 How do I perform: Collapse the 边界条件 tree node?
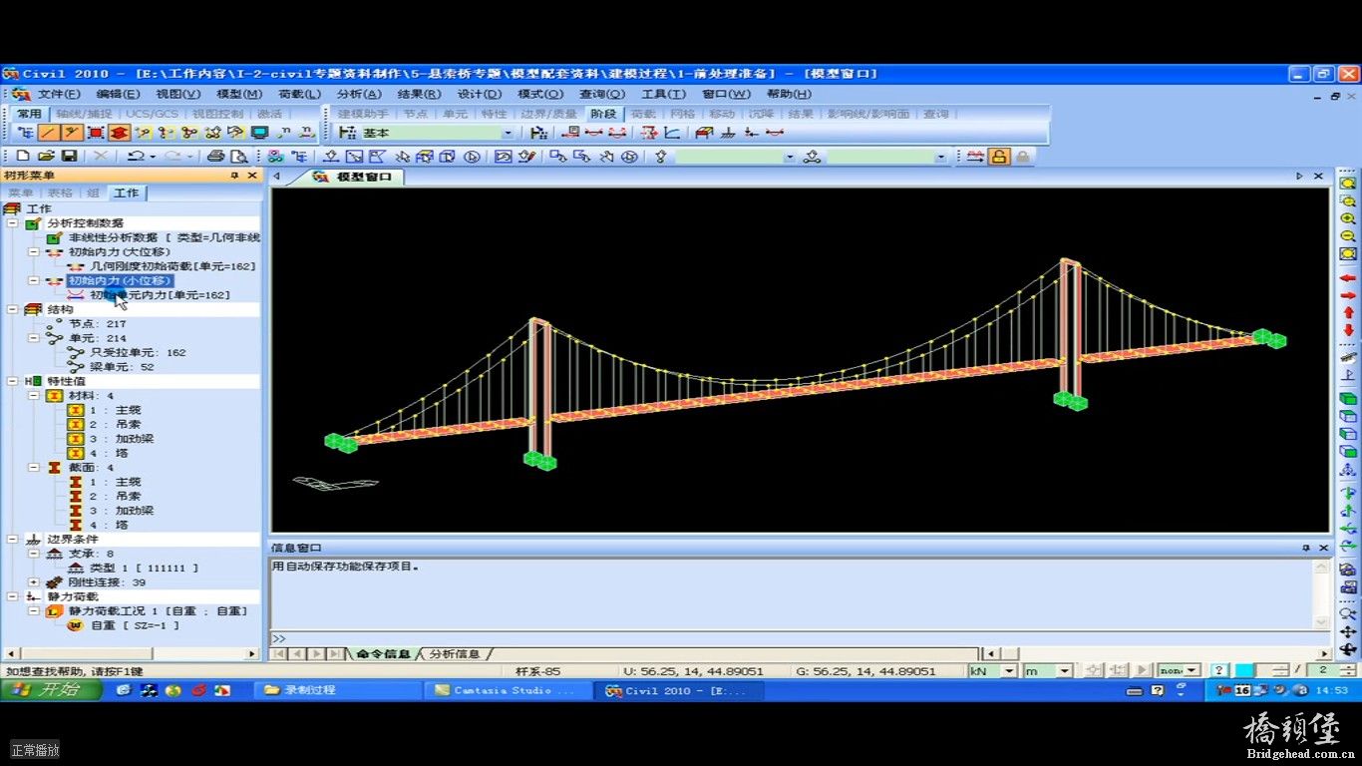(x=13, y=539)
